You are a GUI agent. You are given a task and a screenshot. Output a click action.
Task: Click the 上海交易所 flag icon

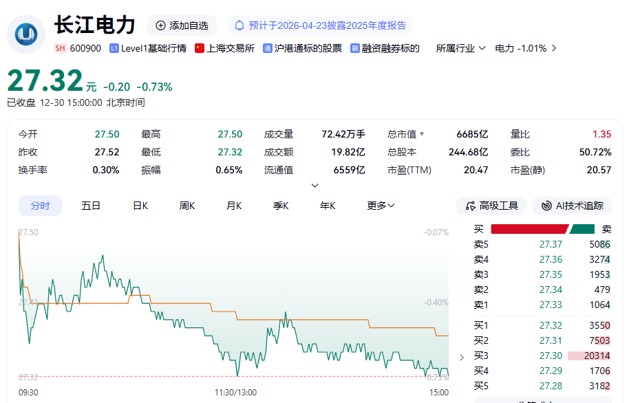point(200,48)
